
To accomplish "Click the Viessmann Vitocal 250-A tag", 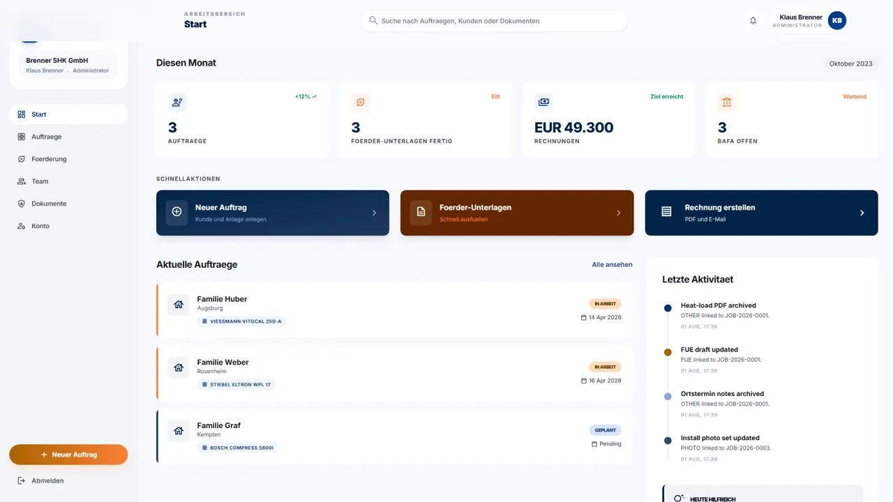I will click(x=241, y=321).
